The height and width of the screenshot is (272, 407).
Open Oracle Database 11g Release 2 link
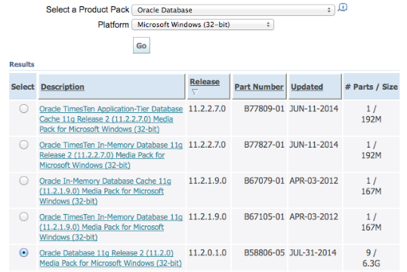pyautogui.click(x=110, y=258)
